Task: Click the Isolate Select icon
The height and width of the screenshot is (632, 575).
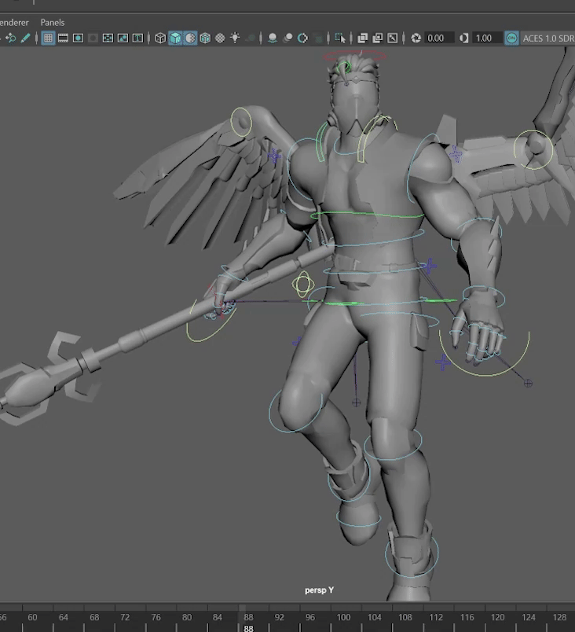Action: [x=340, y=39]
